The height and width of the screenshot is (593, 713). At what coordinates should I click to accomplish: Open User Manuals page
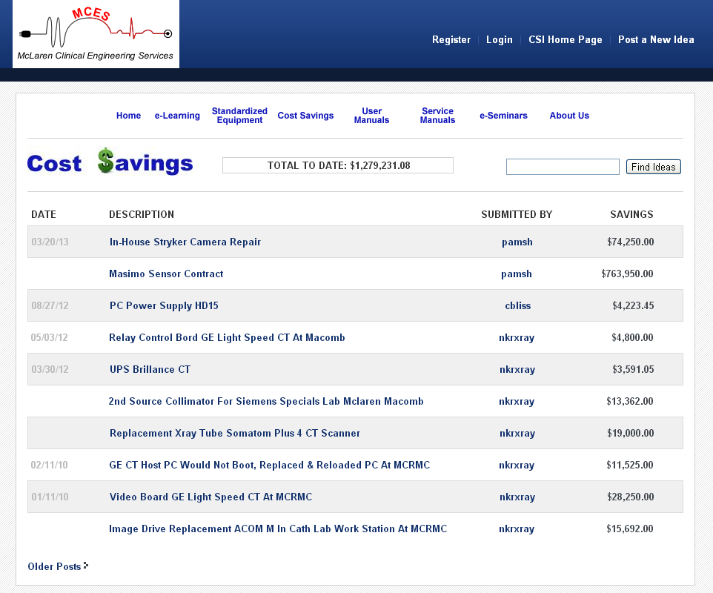click(371, 116)
